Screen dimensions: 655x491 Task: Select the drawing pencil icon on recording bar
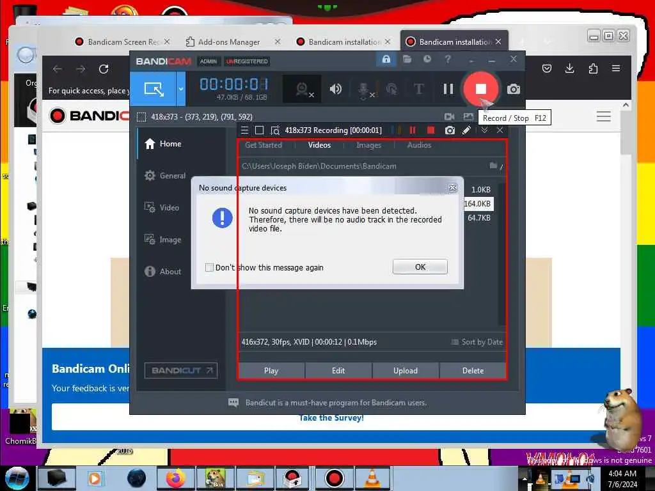[466, 130]
